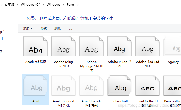Go to Windows (C:) in breadcrumb
Viewport: 181px width, 110px height.
pos(31,5)
